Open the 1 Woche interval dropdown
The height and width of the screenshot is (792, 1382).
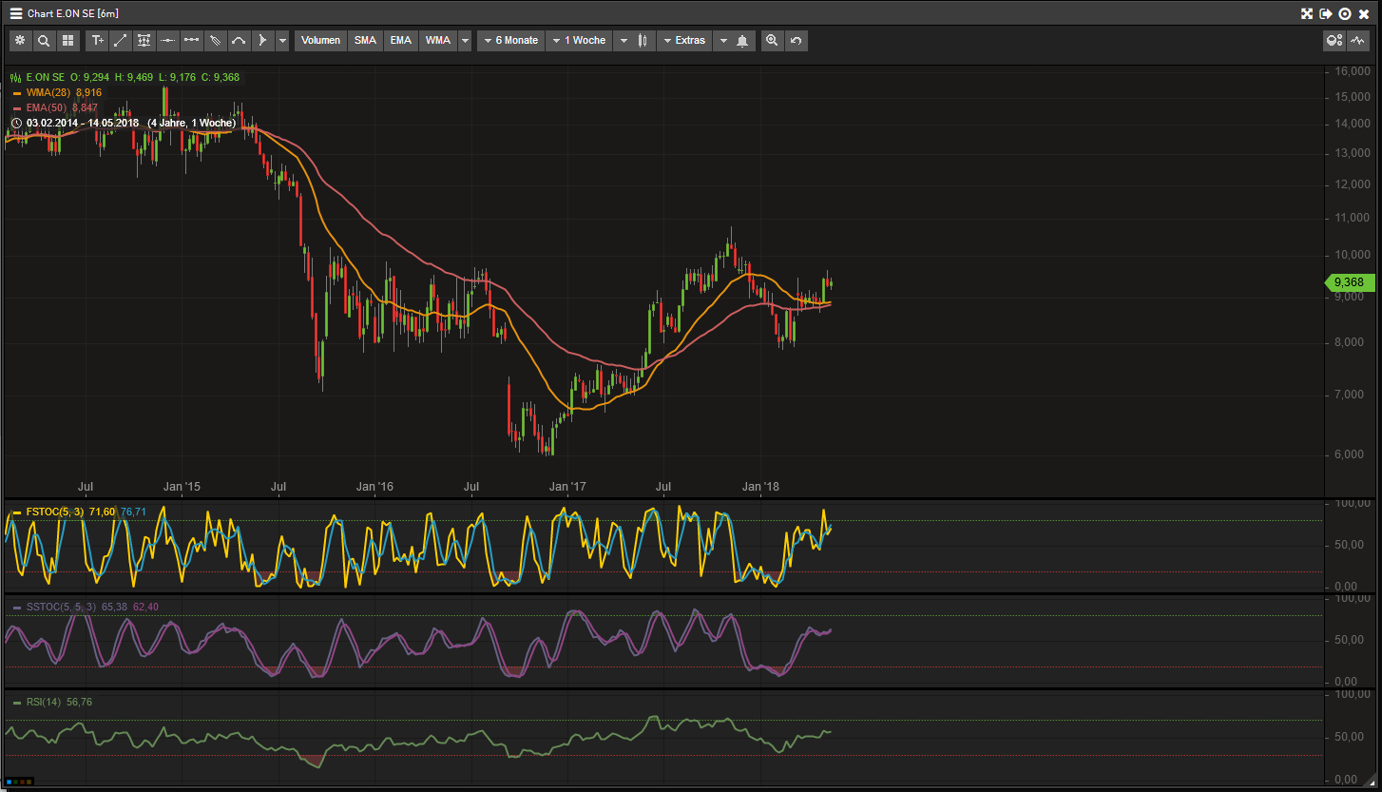(579, 41)
